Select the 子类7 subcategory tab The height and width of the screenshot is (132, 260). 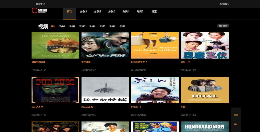pos(122,26)
